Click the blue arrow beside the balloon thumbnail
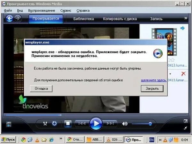The height and width of the screenshot is (144, 192). (182, 28)
